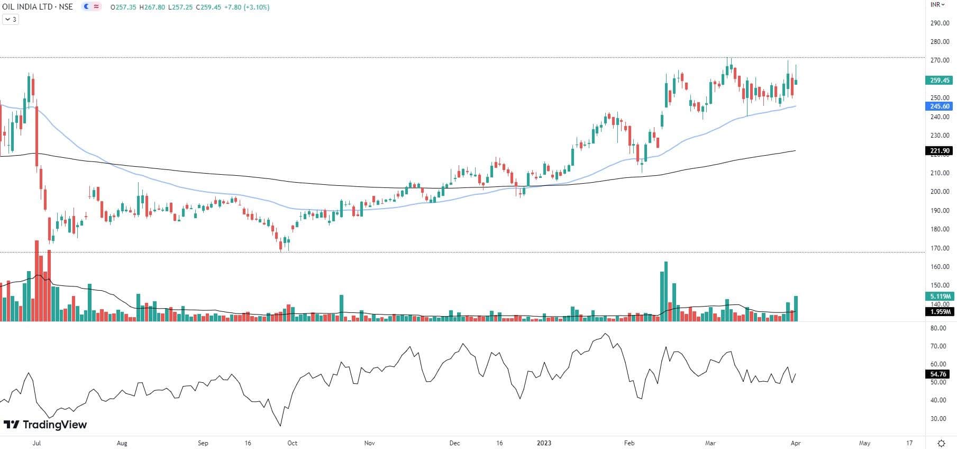Viewport: 957px width, 449px height.
Task: Click the 2023 label on time axis
Action: [544, 443]
